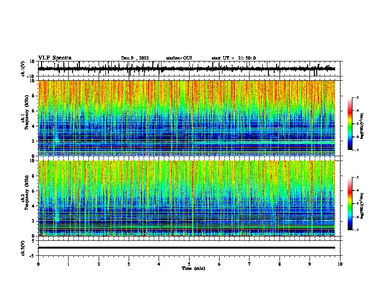The width and height of the screenshot is (383, 296).
Task: Click the "6" tick on the time axis
Action: (x=220, y=264)
